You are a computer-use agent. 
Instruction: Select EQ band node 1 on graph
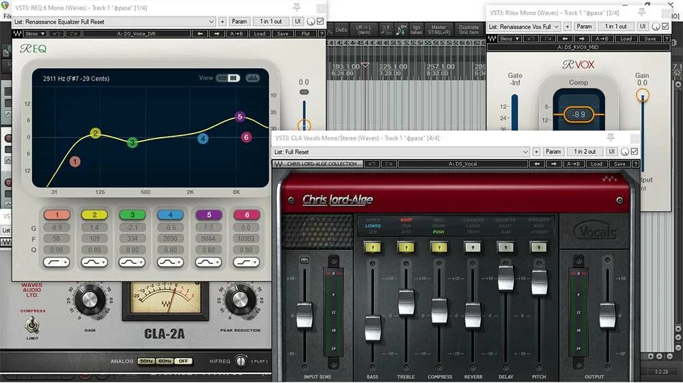coord(75,162)
